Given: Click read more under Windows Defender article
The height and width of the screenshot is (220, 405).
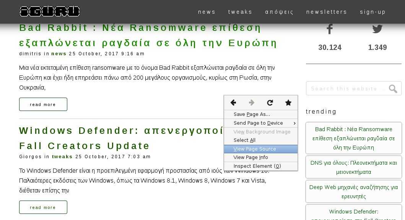Looking at the screenshot, I should [x=43, y=207].
